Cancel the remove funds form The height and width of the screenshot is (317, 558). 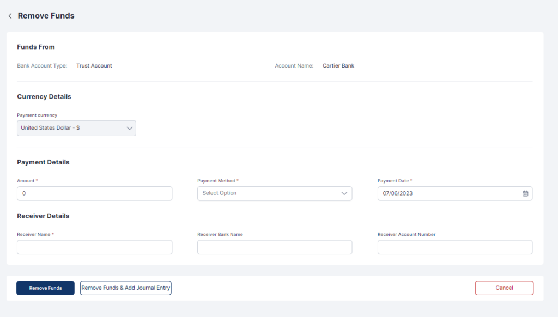504,288
